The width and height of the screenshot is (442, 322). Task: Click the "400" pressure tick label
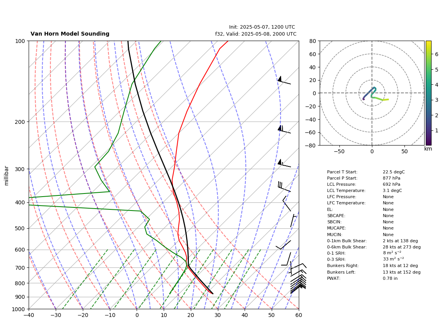21,202
